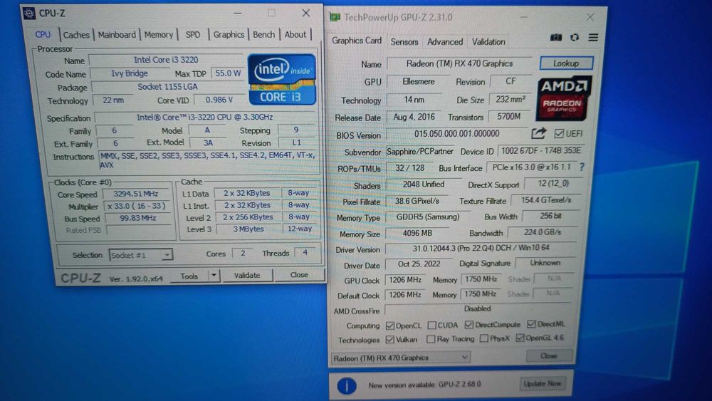Screen dimensions: 712x401
Task: Toggle the PhysX checkbox
Action: [484, 338]
